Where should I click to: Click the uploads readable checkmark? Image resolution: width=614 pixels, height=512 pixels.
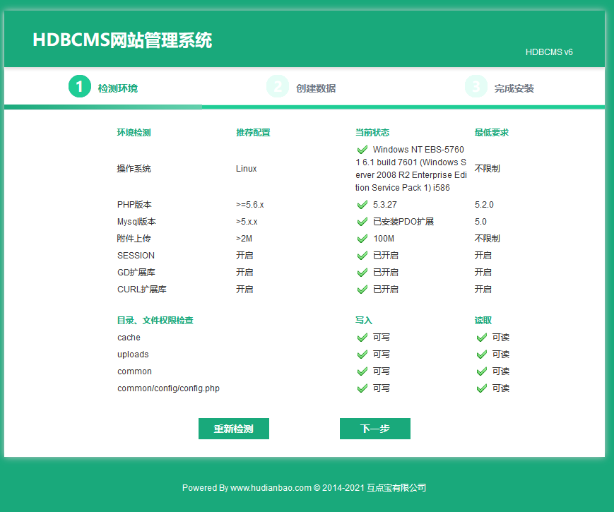(482, 355)
